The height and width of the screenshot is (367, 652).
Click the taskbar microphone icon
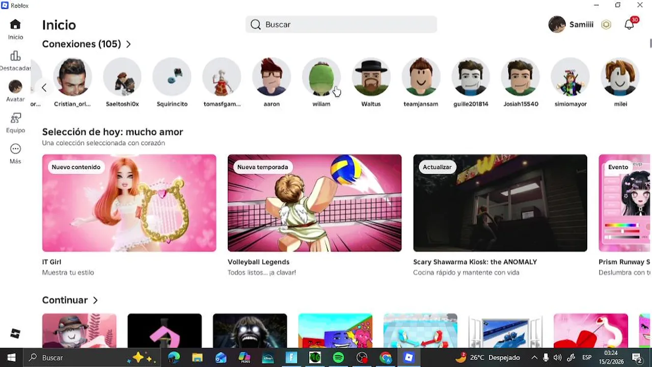click(x=546, y=358)
